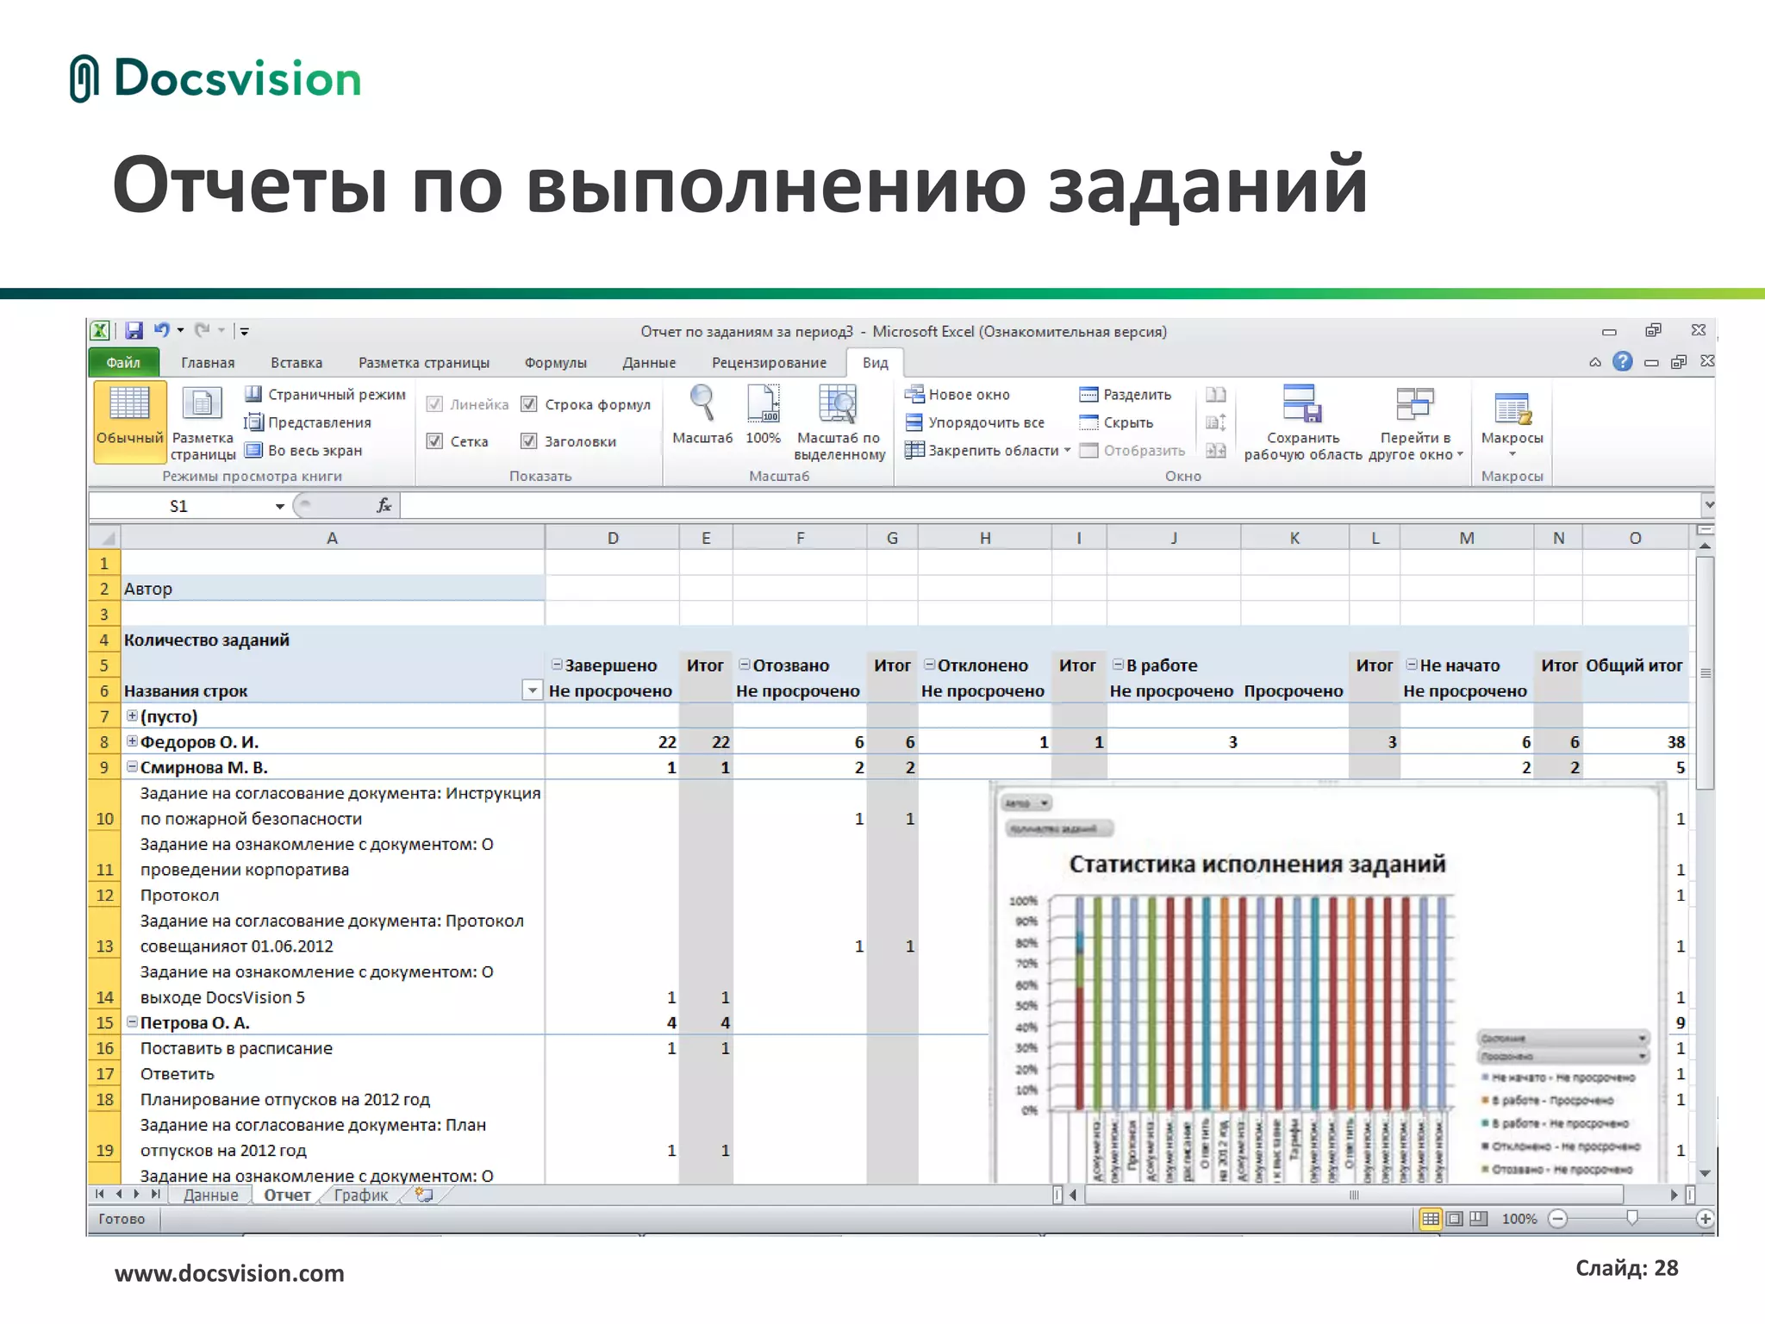Click the Undo arrow icon
The width and height of the screenshot is (1765, 1324).
(x=161, y=330)
